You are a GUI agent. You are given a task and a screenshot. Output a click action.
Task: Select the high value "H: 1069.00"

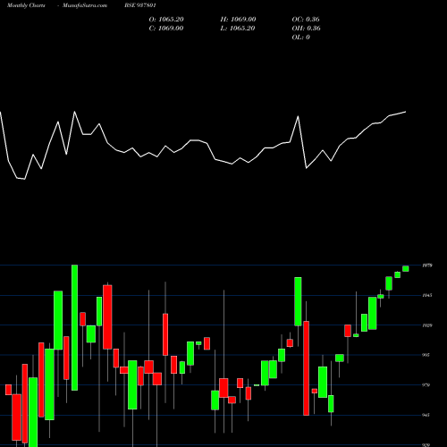pos(238,20)
